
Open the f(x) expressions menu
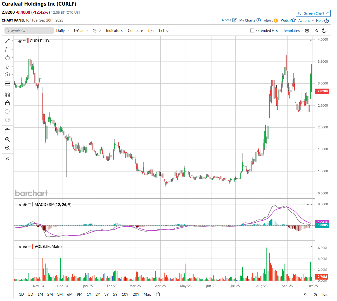tap(151, 31)
